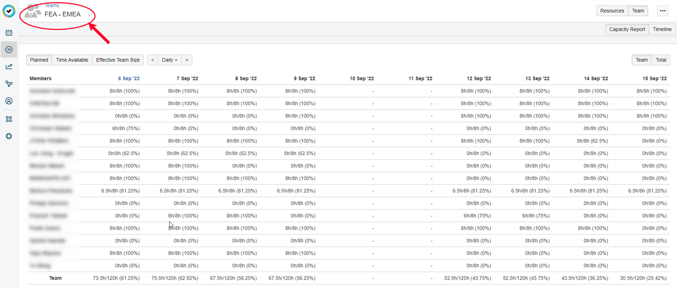677x288 pixels.
Task: Click the connected-nodes icon in the sidebar
Action: (x=9, y=84)
